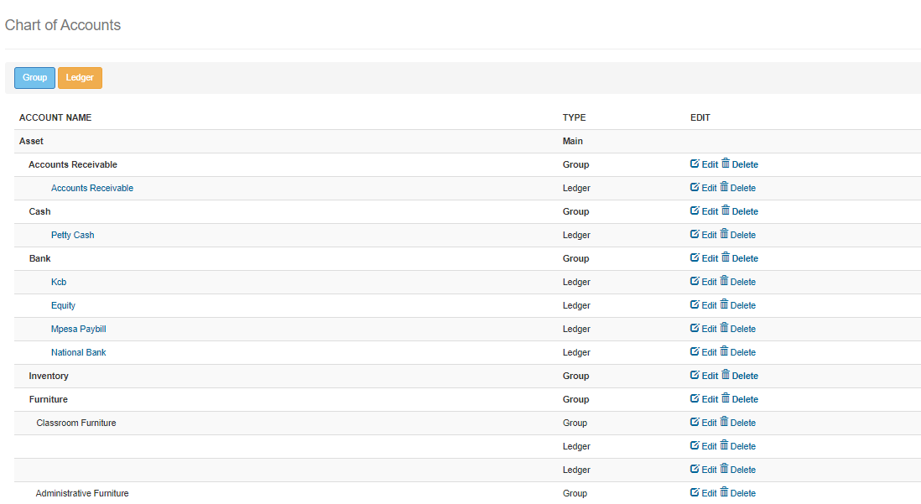Click the trash icon for Inventory group

[726, 375]
